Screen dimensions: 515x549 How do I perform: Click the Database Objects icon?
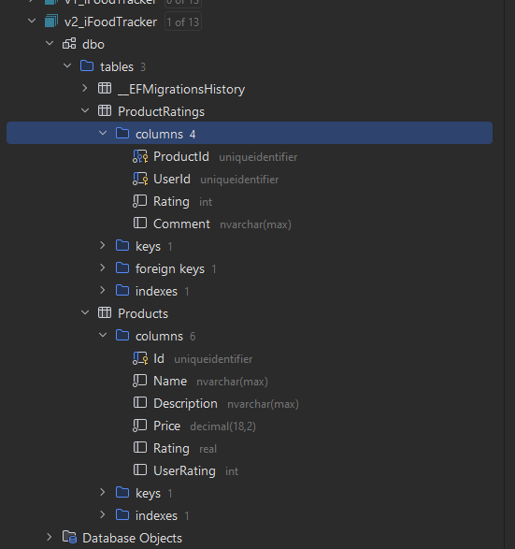tap(69, 538)
